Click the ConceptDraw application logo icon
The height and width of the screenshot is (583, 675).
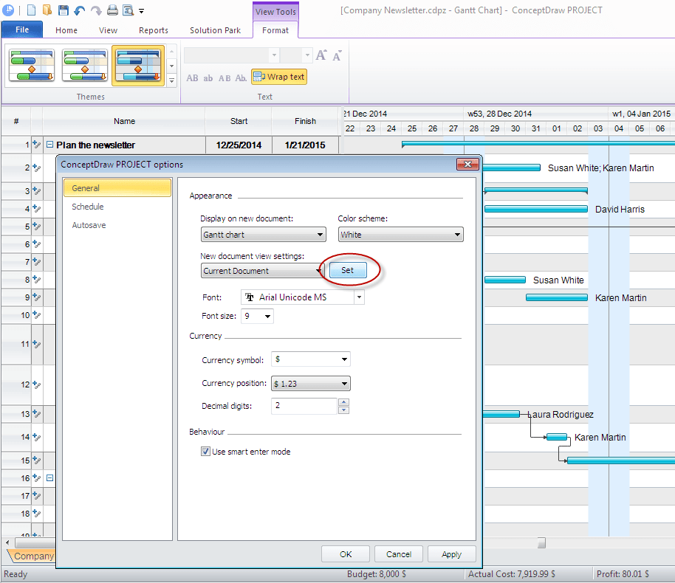tap(7, 10)
